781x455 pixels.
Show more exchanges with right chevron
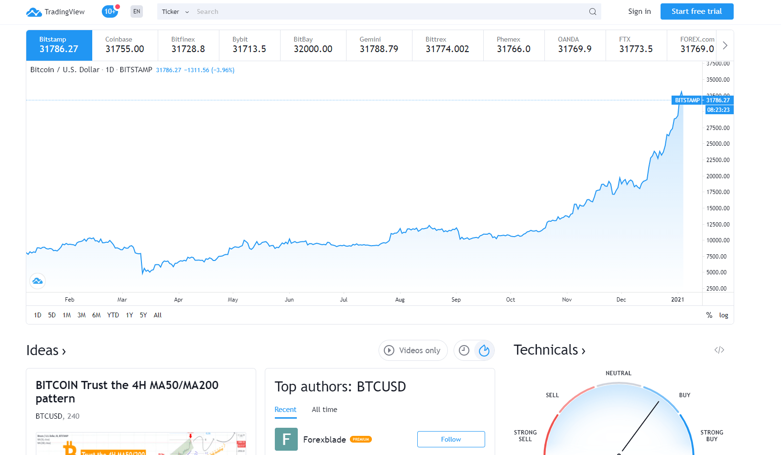[725, 45]
